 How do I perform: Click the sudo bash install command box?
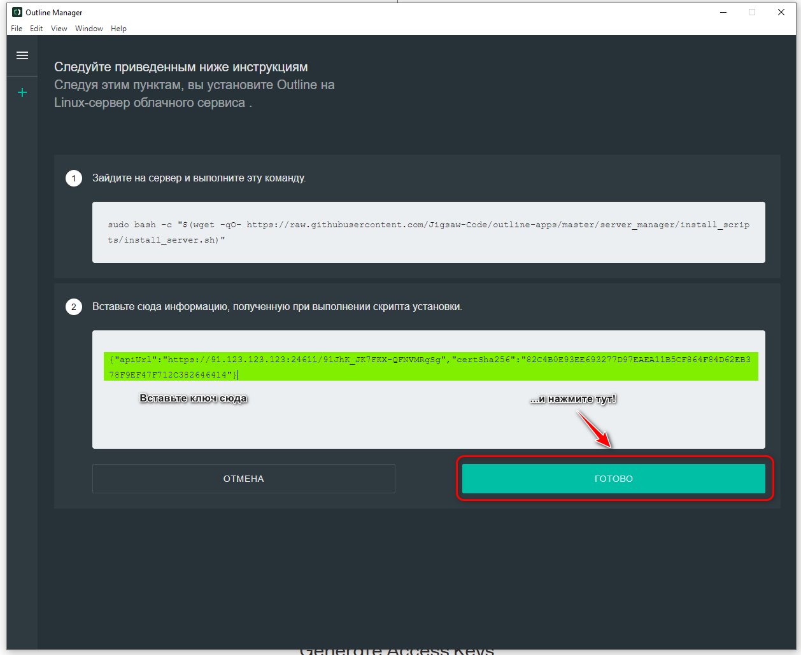429,232
